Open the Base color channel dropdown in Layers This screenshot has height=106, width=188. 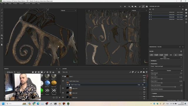coord(66,72)
